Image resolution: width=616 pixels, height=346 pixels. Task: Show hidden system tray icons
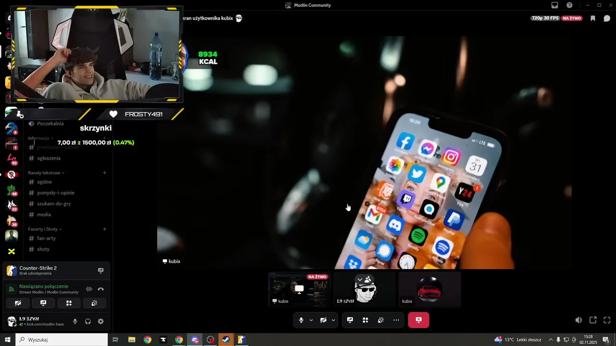click(551, 340)
